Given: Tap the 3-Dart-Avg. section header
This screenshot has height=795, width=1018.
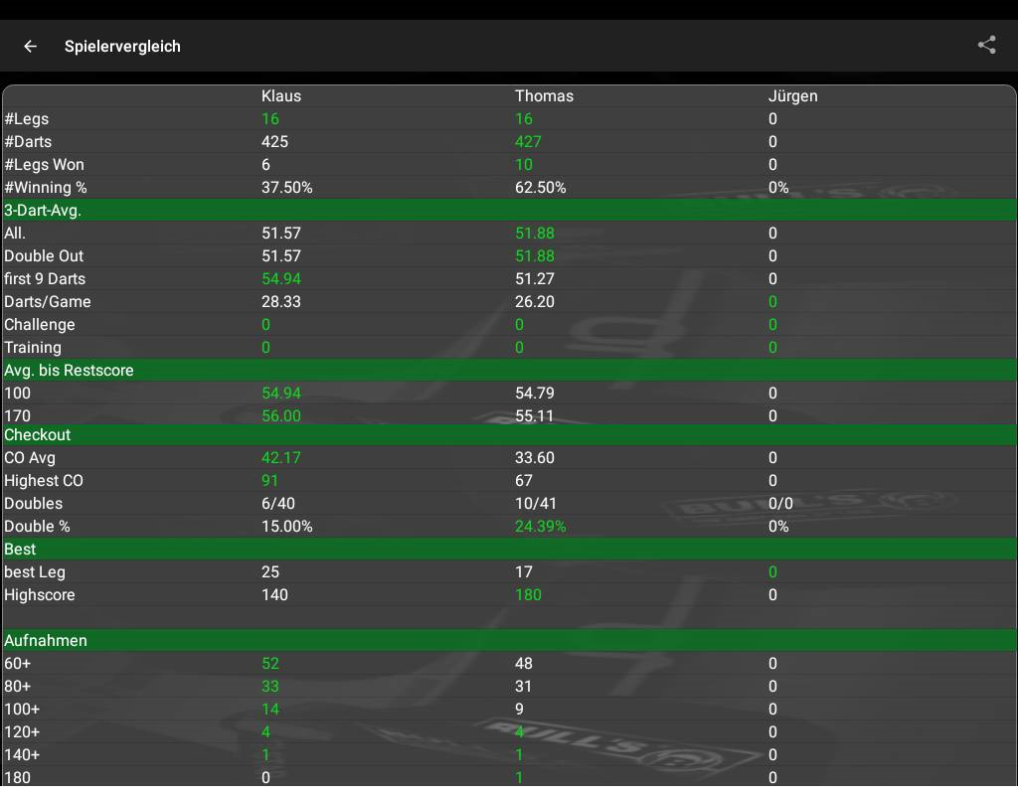Looking at the screenshot, I should tap(43, 211).
